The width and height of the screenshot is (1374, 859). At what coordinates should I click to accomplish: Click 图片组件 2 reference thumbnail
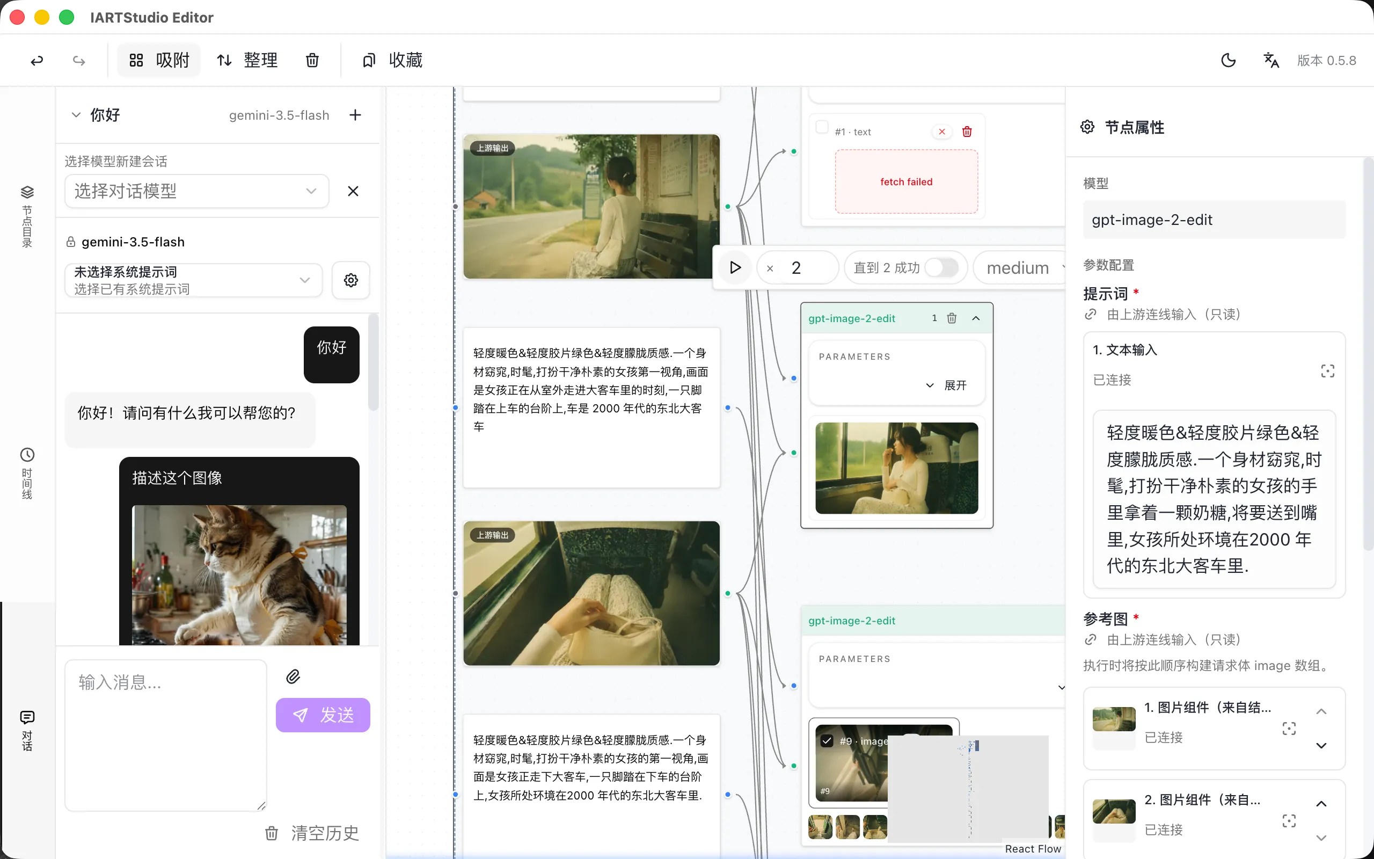1114,811
